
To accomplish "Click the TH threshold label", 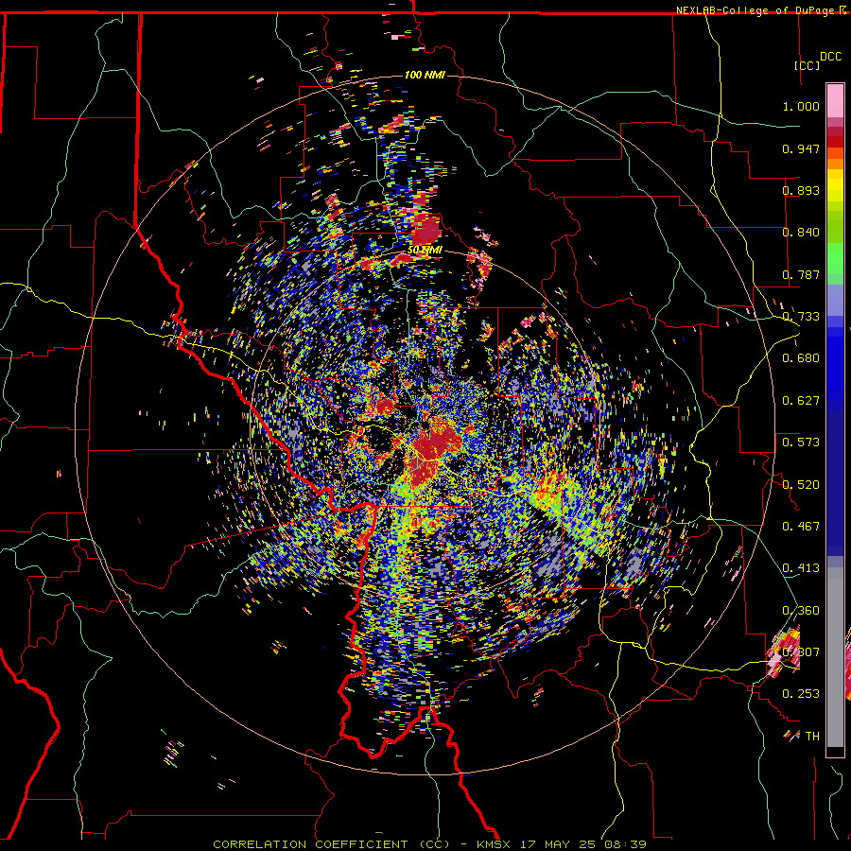I will click(812, 737).
